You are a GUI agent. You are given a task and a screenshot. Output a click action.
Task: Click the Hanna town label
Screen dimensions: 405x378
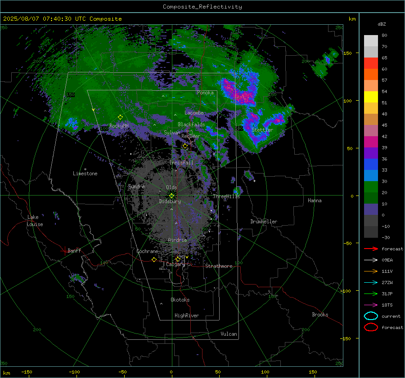(315, 200)
